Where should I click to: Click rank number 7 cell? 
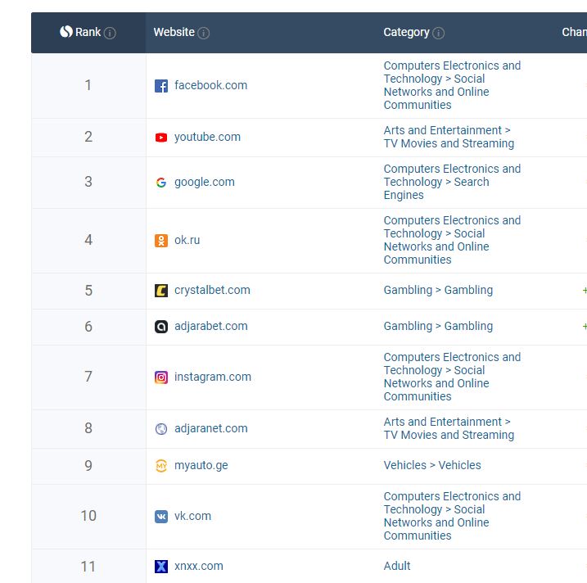pyautogui.click(x=88, y=377)
